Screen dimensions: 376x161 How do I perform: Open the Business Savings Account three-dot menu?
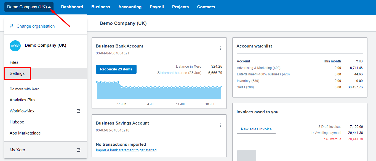220,125
